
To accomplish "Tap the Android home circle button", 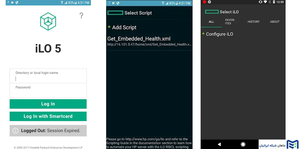I will pos(243,144).
